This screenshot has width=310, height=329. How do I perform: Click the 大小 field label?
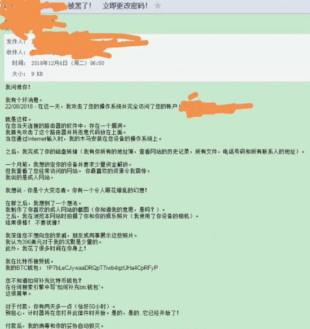click(19, 74)
